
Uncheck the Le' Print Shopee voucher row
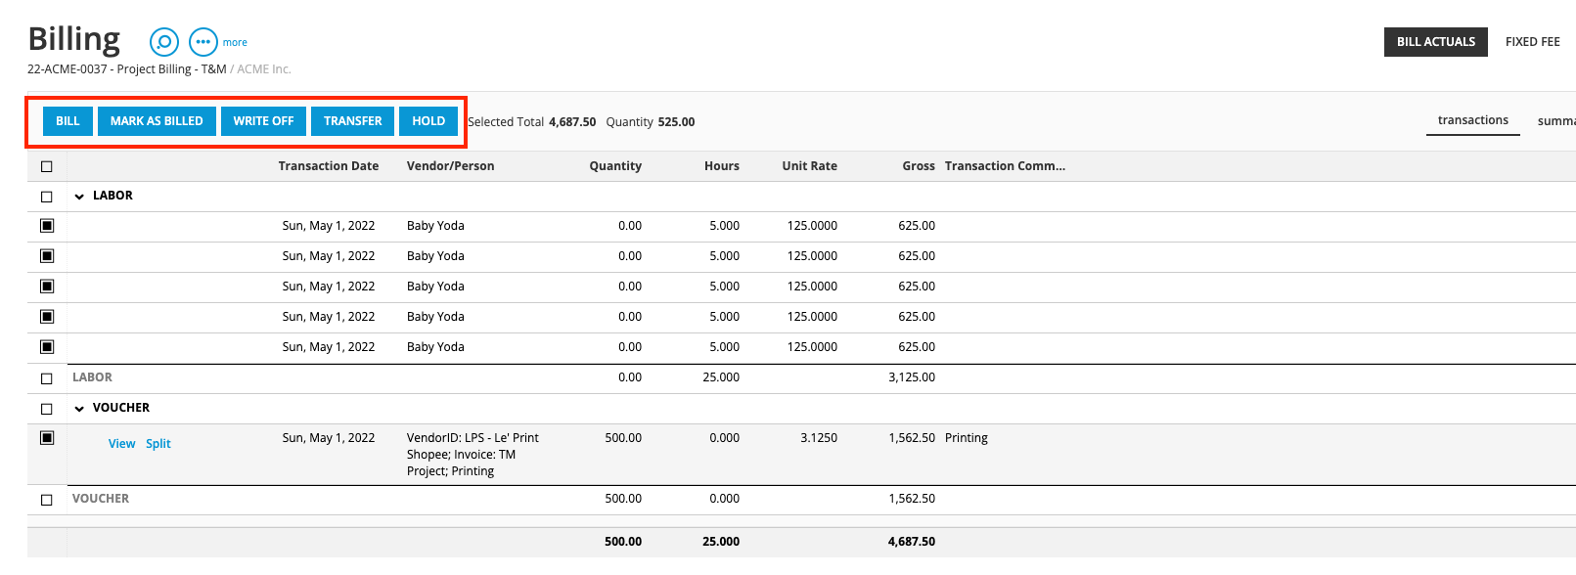coord(47,438)
